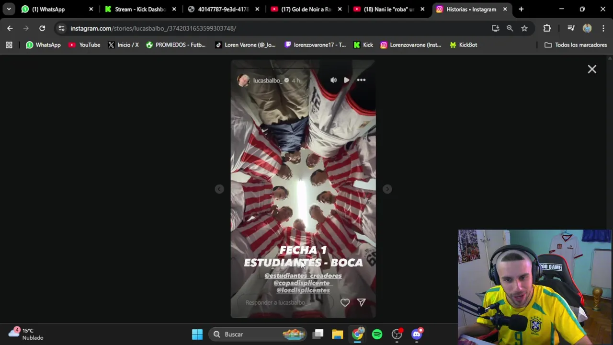Go back to previous page
The width and height of the screenshot is (613, 345).
click(x=10, y=28)
